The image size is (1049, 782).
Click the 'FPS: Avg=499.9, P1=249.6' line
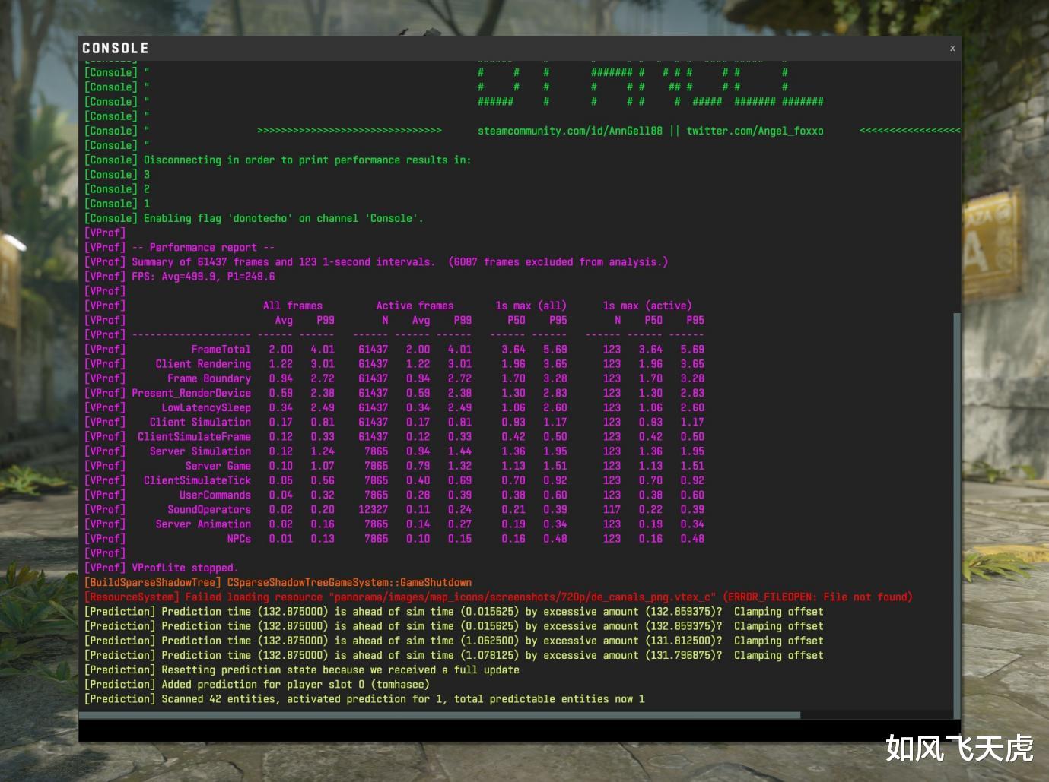coord(180,277)
